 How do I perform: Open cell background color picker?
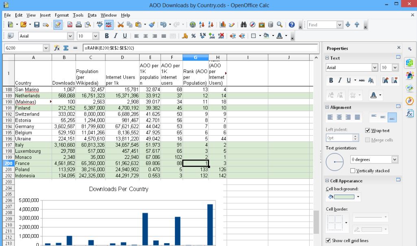tap(358, 197)
